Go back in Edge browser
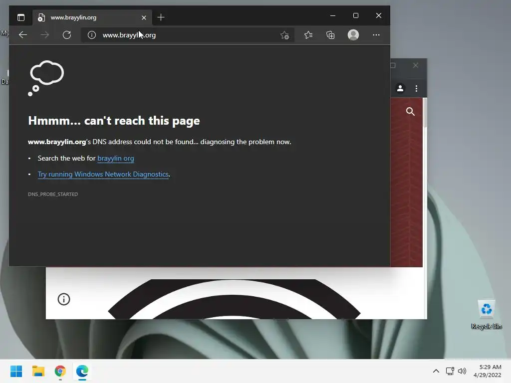 [x=23, y=35]
